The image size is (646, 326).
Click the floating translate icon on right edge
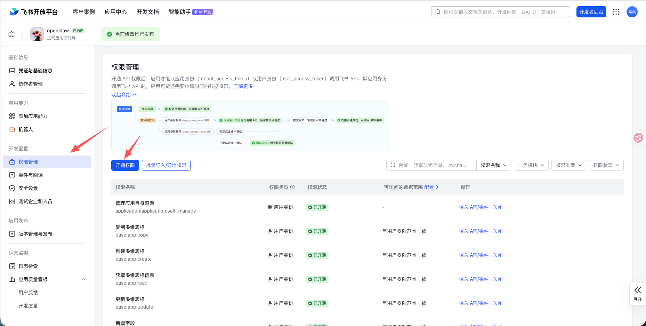tap(638, 138)
